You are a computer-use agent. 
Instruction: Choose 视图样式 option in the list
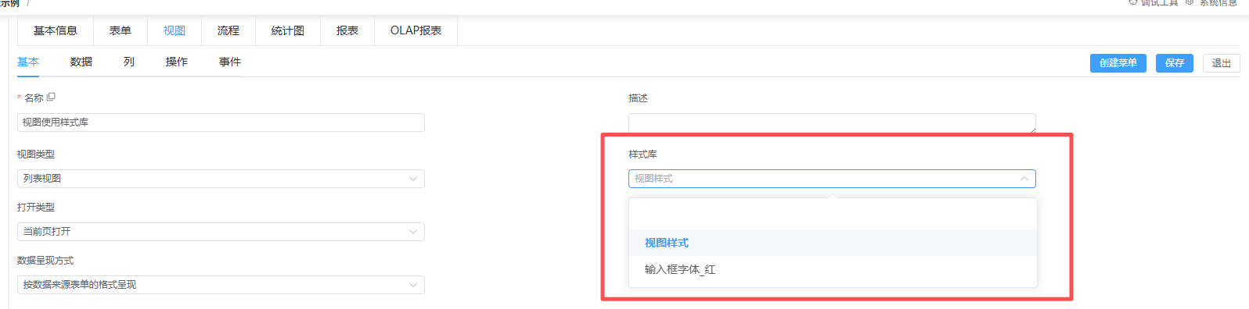833,243
